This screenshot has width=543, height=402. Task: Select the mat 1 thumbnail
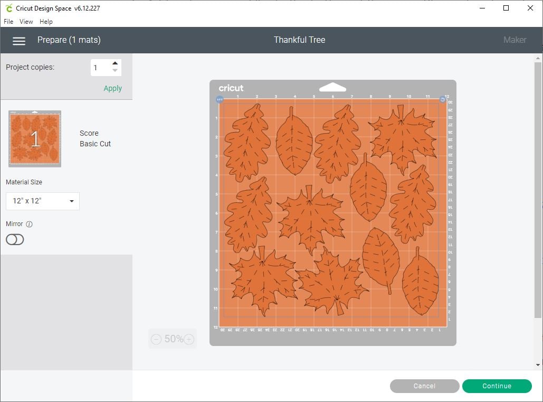coord(35,139)
